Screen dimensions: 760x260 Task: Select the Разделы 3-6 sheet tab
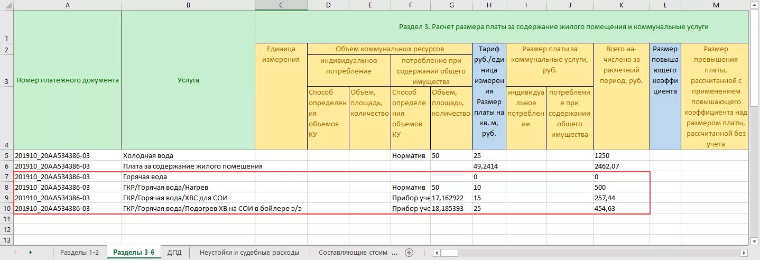pos(134,253)
